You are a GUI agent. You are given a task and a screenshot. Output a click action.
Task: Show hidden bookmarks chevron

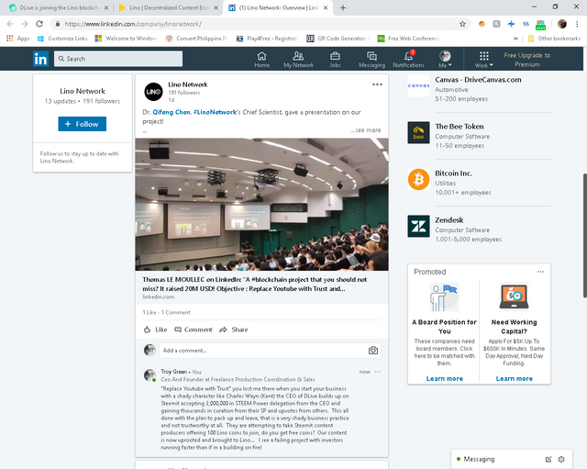point(515,39)
